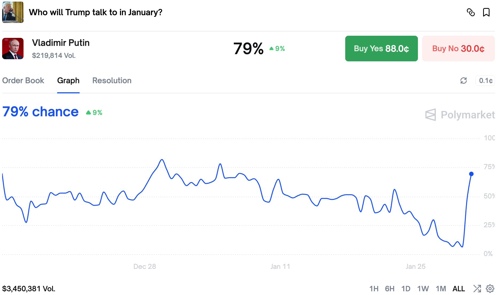Choose the 1M time range
Viewport: 497px width, 295px height.
click(x=441, y=289)
